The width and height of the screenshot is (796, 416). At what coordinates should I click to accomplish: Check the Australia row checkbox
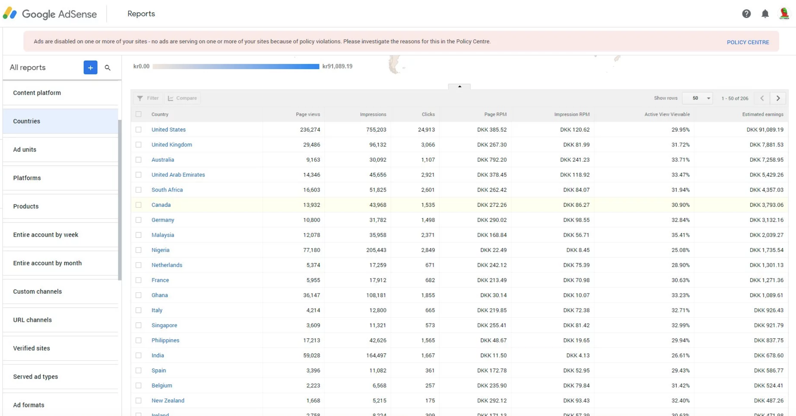click(138, 160)
